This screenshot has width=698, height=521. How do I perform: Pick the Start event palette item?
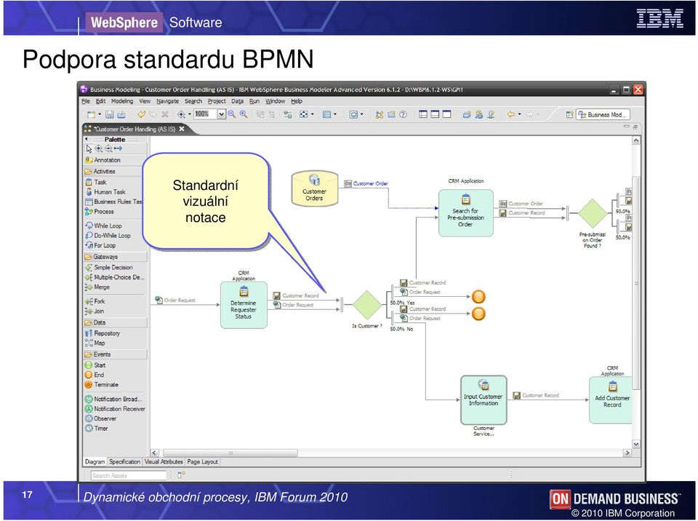tap(95, 365)
